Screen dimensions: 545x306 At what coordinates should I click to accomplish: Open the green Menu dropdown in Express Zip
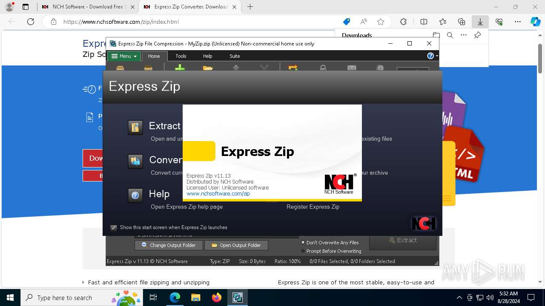(x=124, y=56)
